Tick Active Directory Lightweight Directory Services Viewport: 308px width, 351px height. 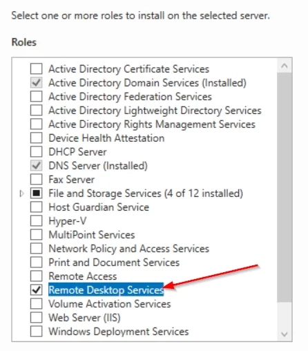pyautogui.click(x=36, y=111)
